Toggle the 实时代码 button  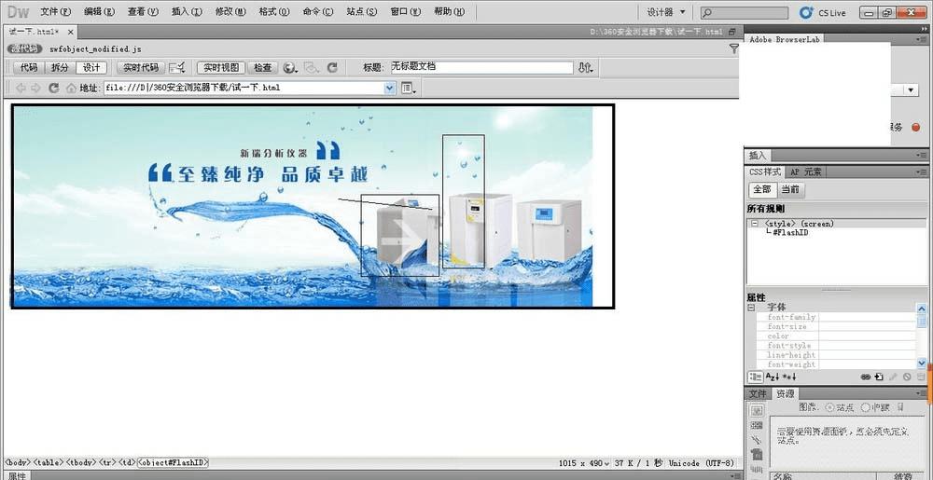tap(141, 68)
